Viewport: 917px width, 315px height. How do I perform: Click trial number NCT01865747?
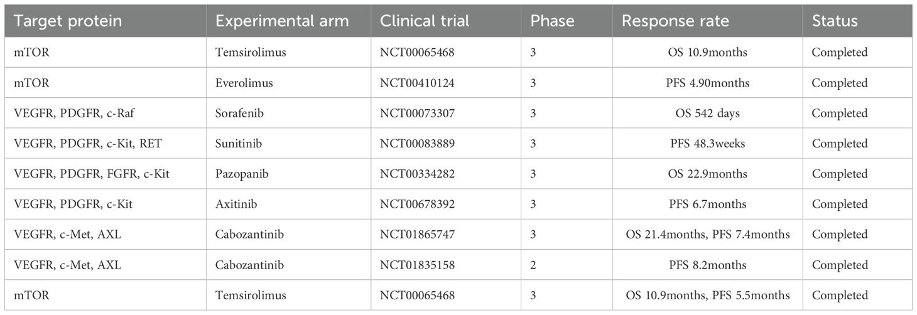point(417,234)
